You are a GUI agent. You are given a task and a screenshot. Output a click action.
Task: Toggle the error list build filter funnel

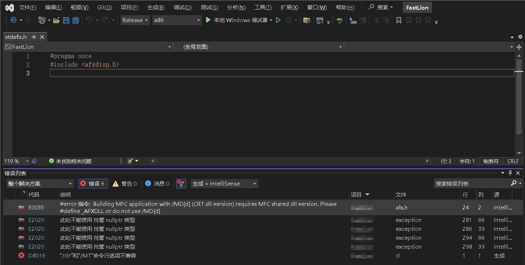coord(181,183)
